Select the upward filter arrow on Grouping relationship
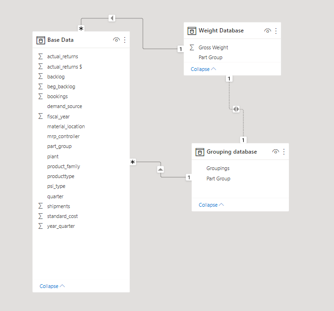 coord(161,170)
